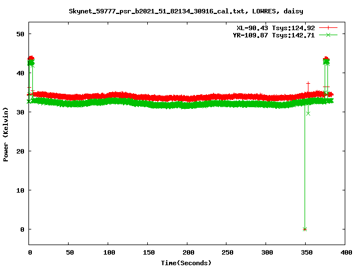Click x-axis tick label 250
The width and height of the screenshot is (357, 268).
coord(228,252)
